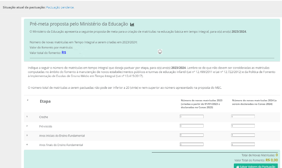Click the loading spinner icon

(x=160, y=52)
